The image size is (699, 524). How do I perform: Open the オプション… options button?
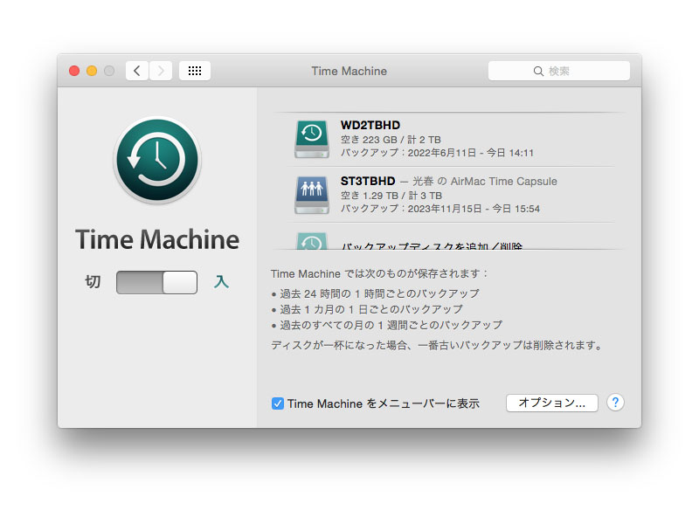(552, 403)
